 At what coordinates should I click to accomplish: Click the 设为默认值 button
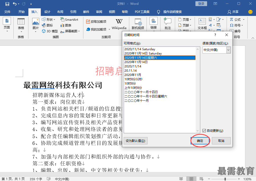pyautogui.click(x=136, y=141)
